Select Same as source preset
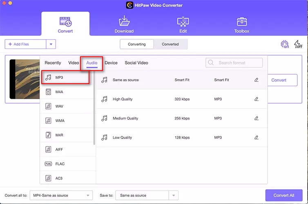This screenshot has height=204, width=308. [182, 80]
